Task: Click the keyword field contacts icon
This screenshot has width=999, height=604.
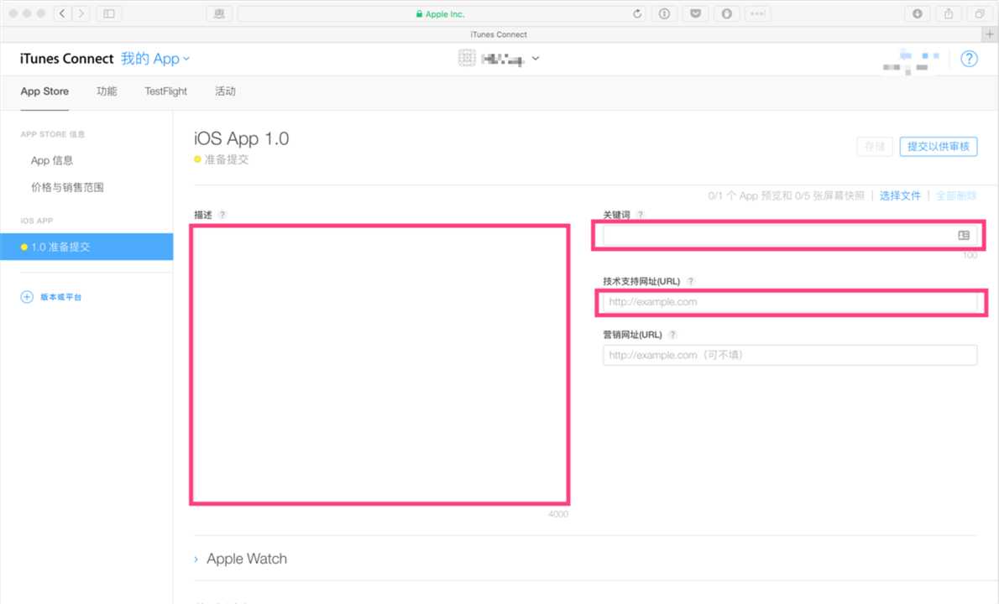Action: click(x=964, y=236)
